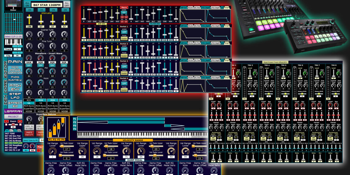Click the first SuperSaw Detune knob
The width and height of the screenshot is (350, 175).
29,119
